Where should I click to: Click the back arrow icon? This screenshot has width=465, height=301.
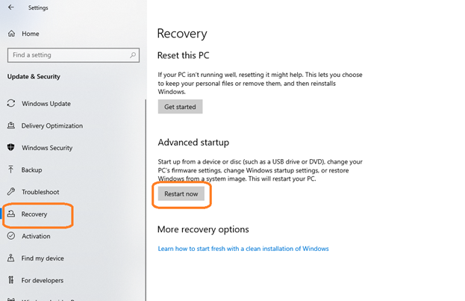point(11,8)
